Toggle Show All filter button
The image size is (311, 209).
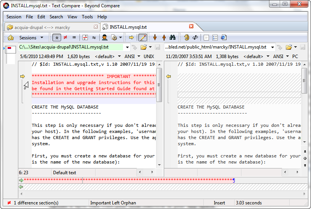click(x=57, y=37)
